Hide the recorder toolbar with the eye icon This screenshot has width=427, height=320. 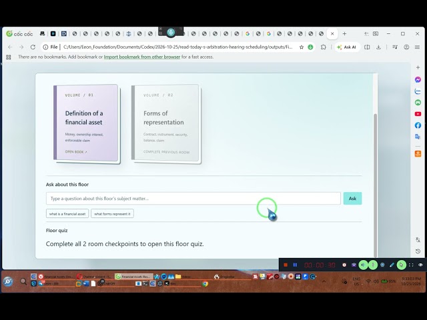coord(420,265)
